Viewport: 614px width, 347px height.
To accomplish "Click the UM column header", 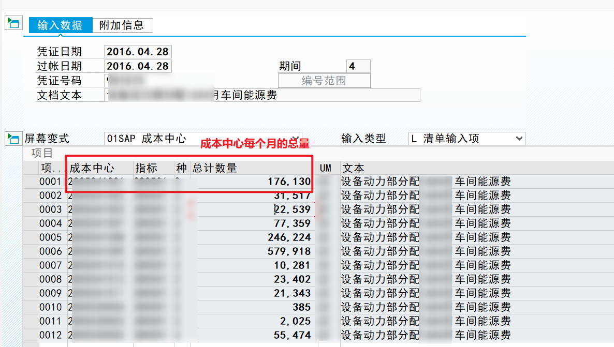I will pyautogui.click(x=329, y=168).
